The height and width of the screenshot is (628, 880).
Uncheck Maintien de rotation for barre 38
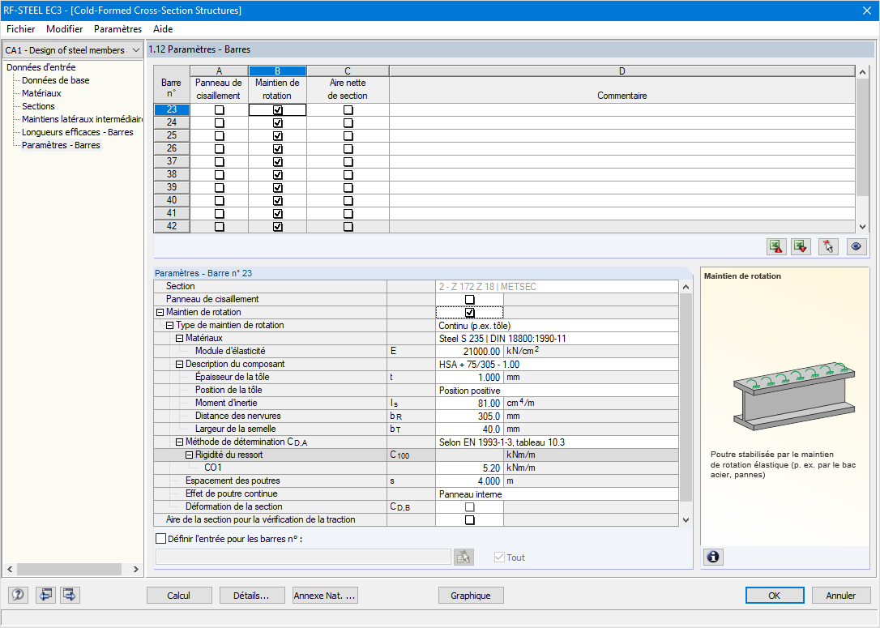(x=277, y=174)
